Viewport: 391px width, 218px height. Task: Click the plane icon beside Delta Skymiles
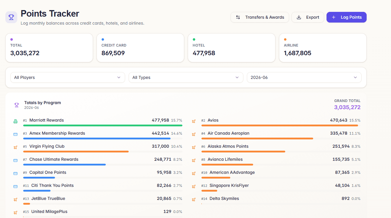click(x=194, y=200)
